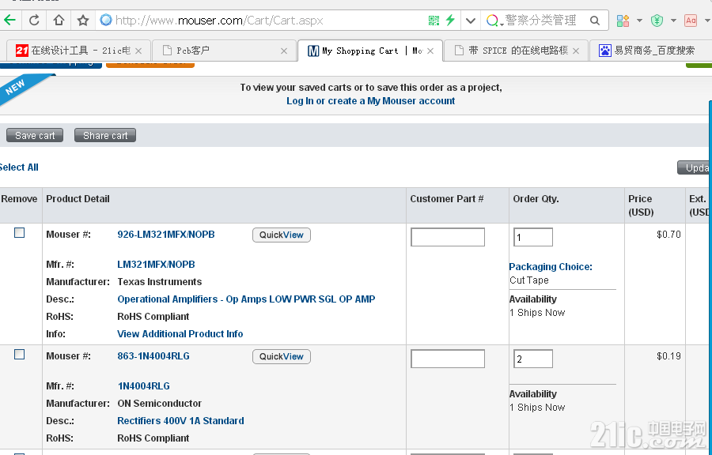This screenshot has width=712, height=455.
Task: Bookmark this page with the star
Action: pos(82,21)
